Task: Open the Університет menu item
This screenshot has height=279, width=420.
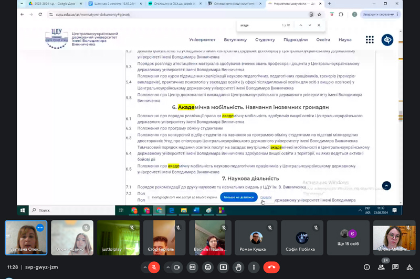Action: tap(202, 40)
